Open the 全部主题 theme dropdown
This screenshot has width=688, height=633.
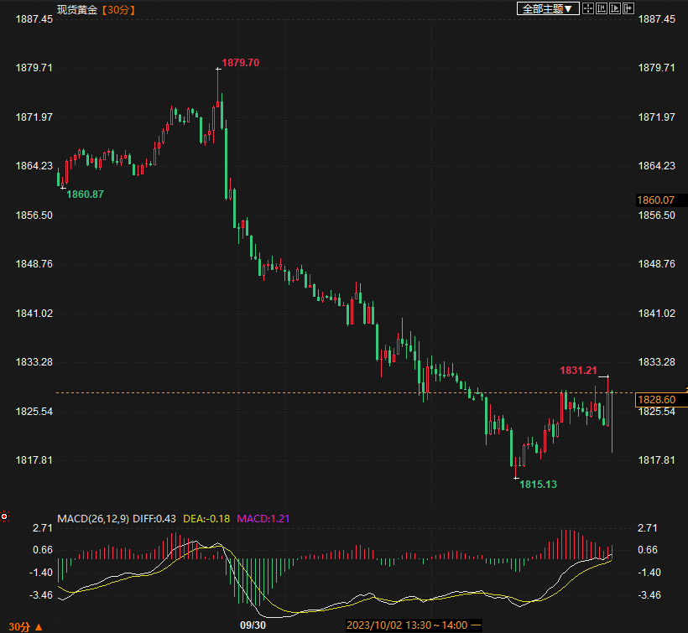tap(548, 8)
